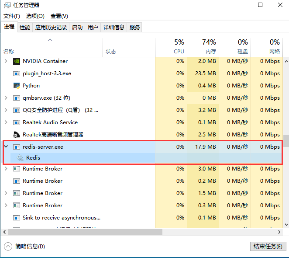Expand the Realtek Audio Service group

[6, 122]
